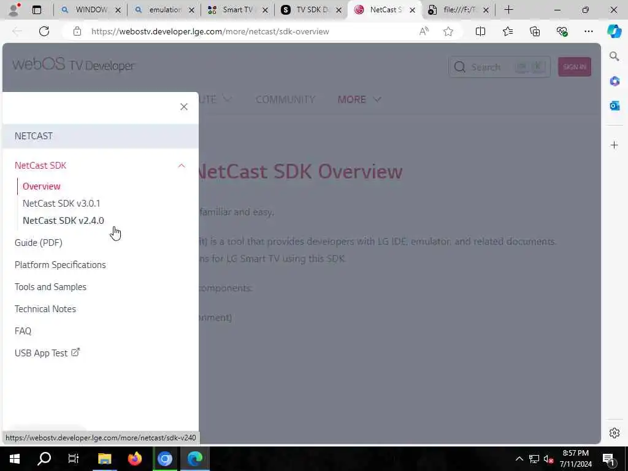Open Edge profile icon
The height and width of the screenshot is (471, 628).
14,10
